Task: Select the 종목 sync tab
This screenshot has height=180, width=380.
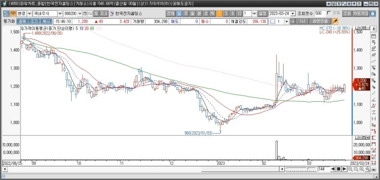Action: 22,21
